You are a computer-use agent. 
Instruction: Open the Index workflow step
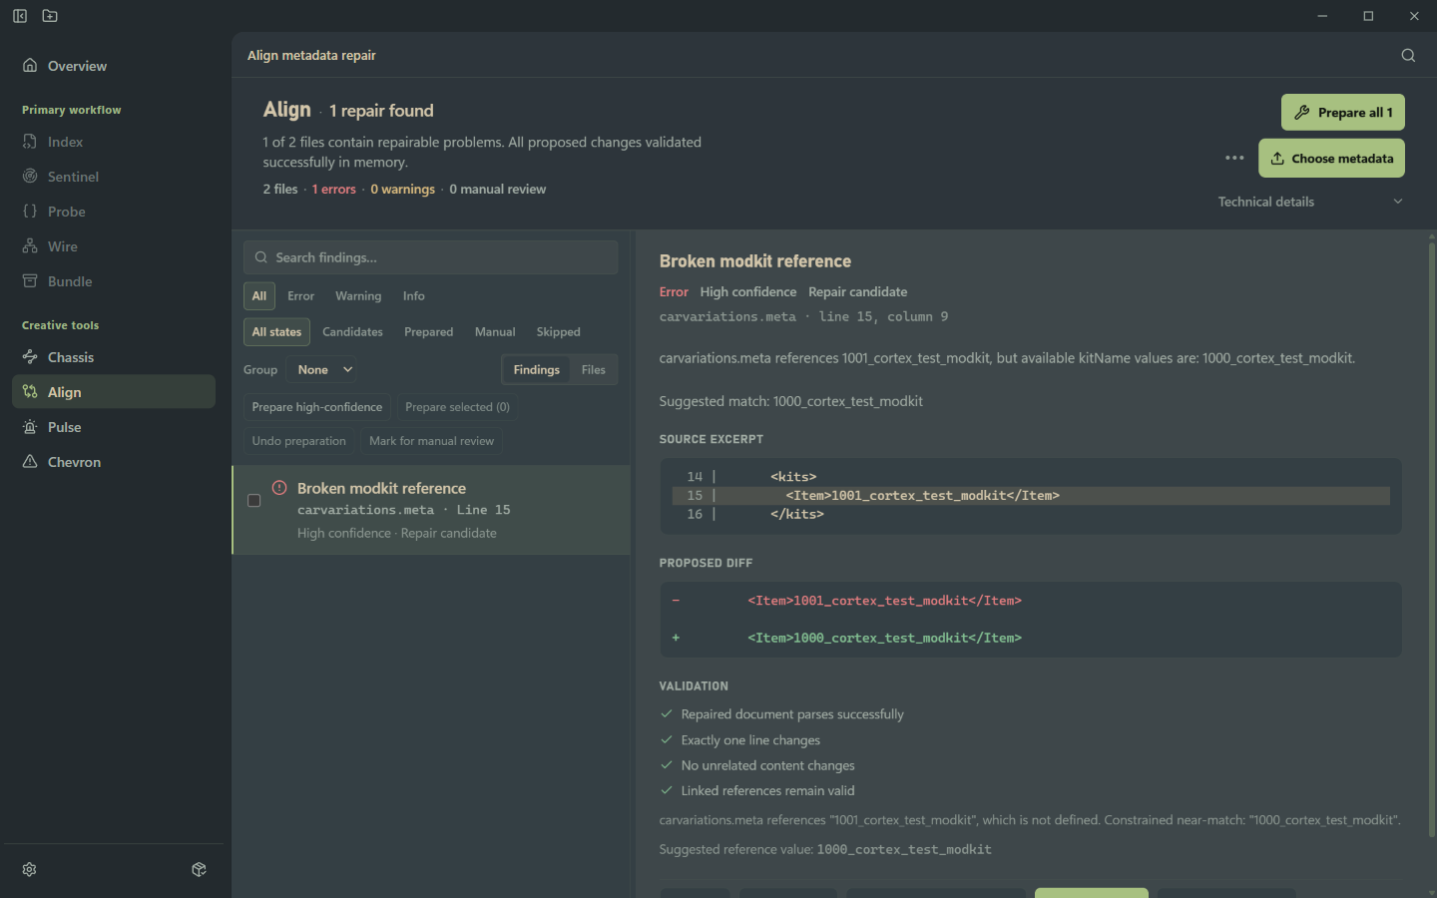click(x=114, y=142)
